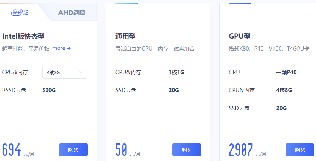This screenshot has width=316, height=161.
Task: Open the 'more' link under Intel版快杰型
Action: tap(61, 48)
